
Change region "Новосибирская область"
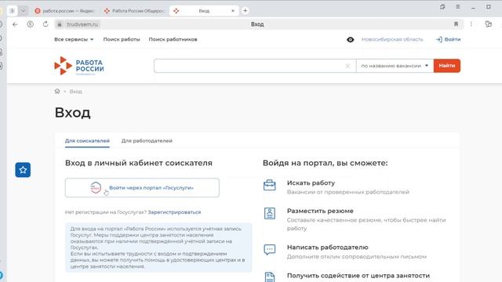[392, 39]
